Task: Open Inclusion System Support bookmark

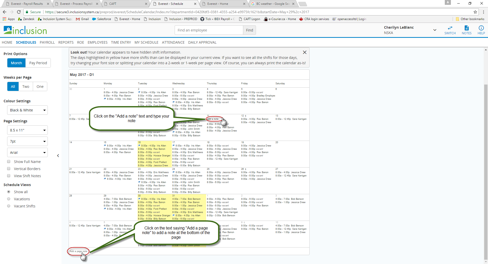Action: [55, 19]
